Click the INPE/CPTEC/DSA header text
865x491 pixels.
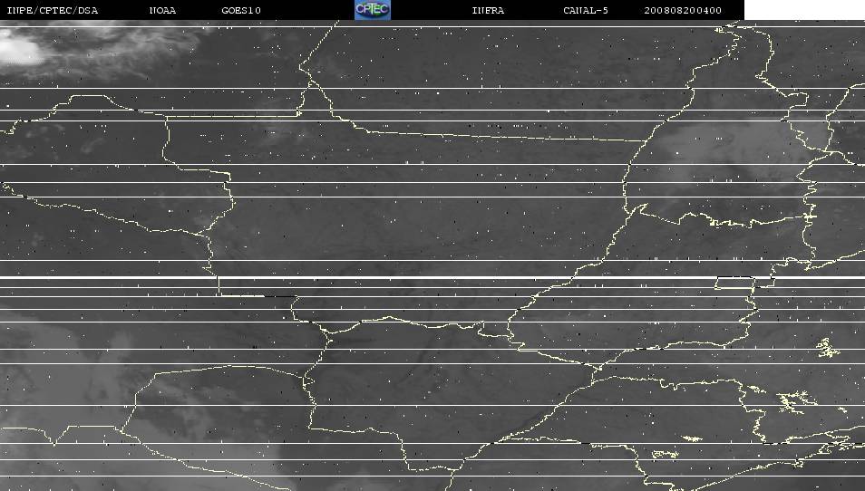(52, 11)
